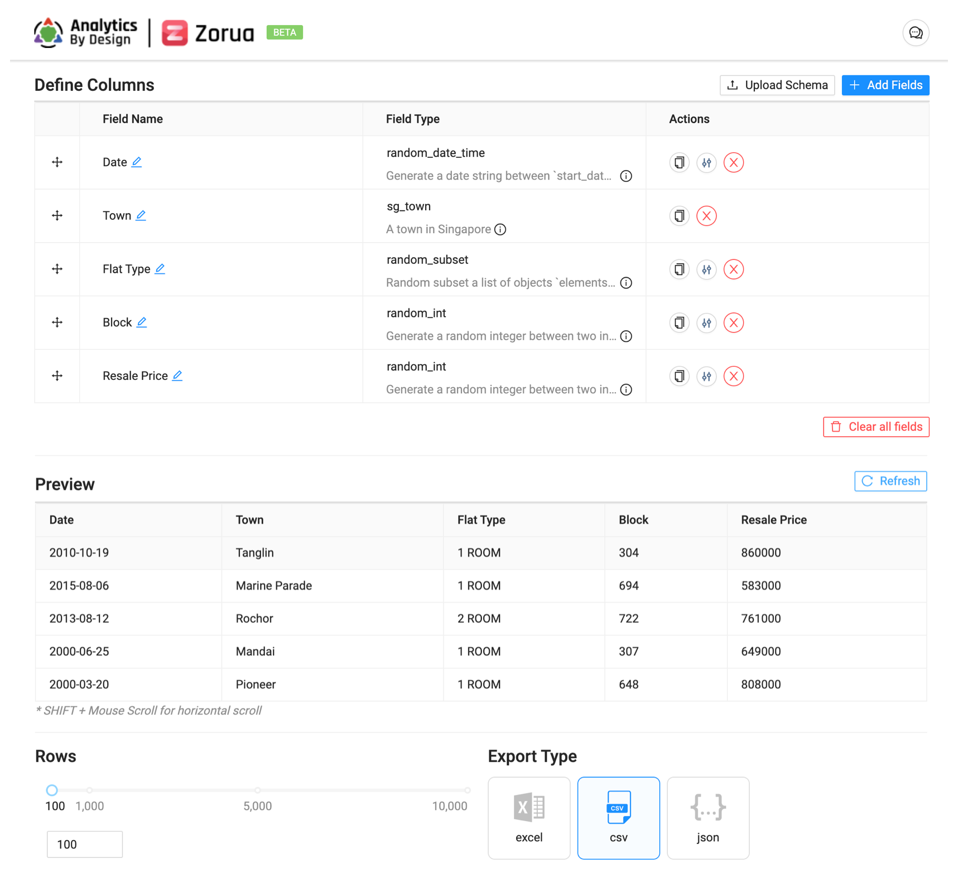Set rows slider to 10,000 mark
This screenshot has height=878, width=963.
pos(468,790)
